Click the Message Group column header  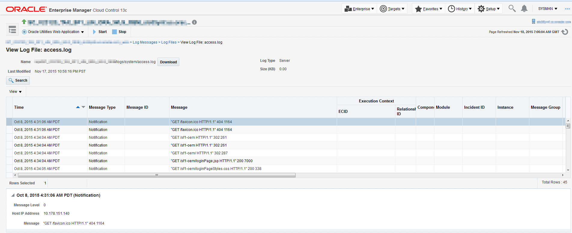(x=545, y=107)
